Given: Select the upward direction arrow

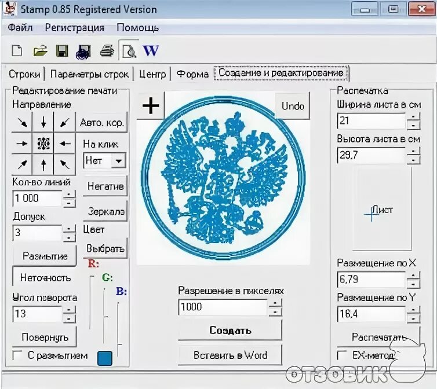Looking at the screenshot, I should click(x=43, y=164).
